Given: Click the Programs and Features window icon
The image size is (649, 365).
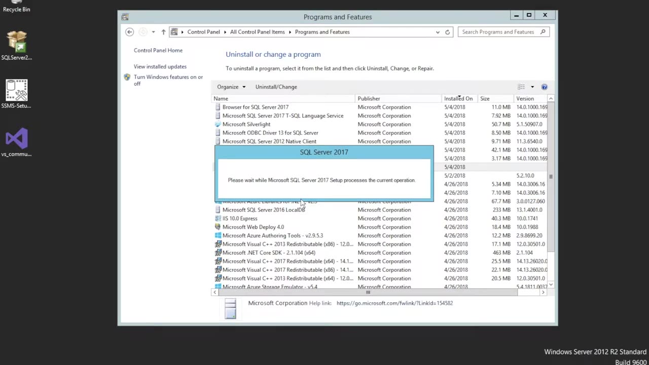Looking at the screenshot, I should pos(125,17).
